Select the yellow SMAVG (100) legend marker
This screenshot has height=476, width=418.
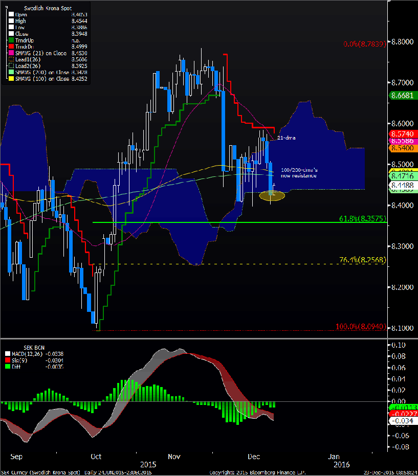tap(10, 79)
